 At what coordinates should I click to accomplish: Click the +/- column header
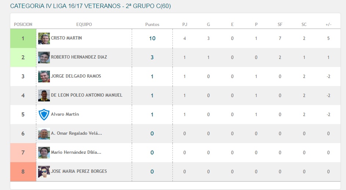tap(328, 25)
